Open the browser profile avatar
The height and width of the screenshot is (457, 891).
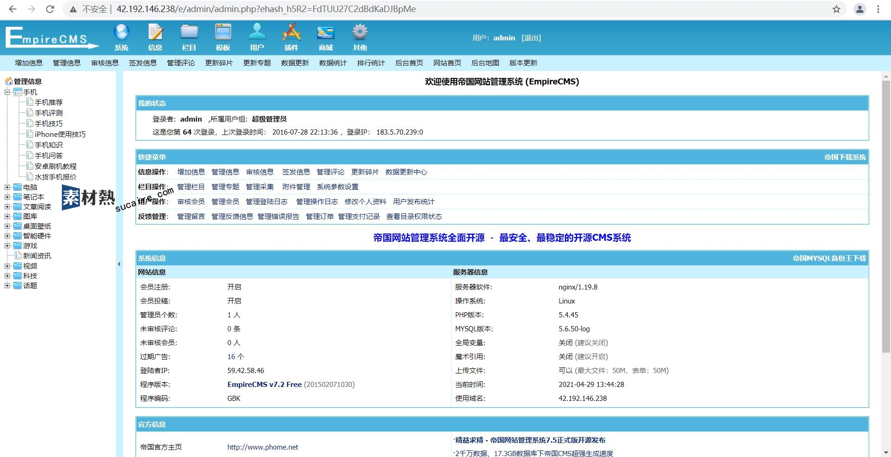tap(859, 9)
